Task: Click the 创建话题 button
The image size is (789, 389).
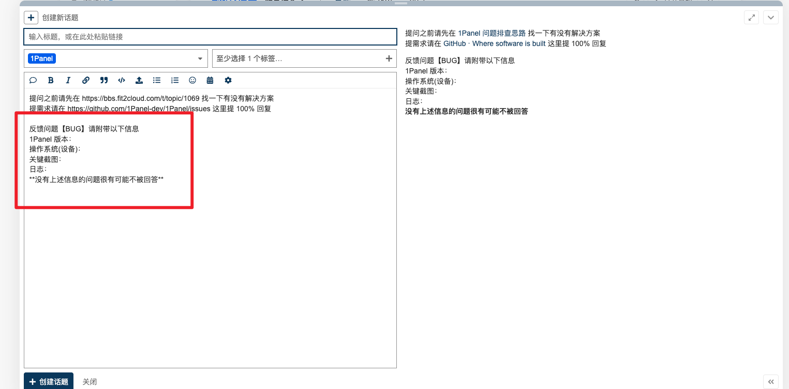Action: (x=49, y=382)
